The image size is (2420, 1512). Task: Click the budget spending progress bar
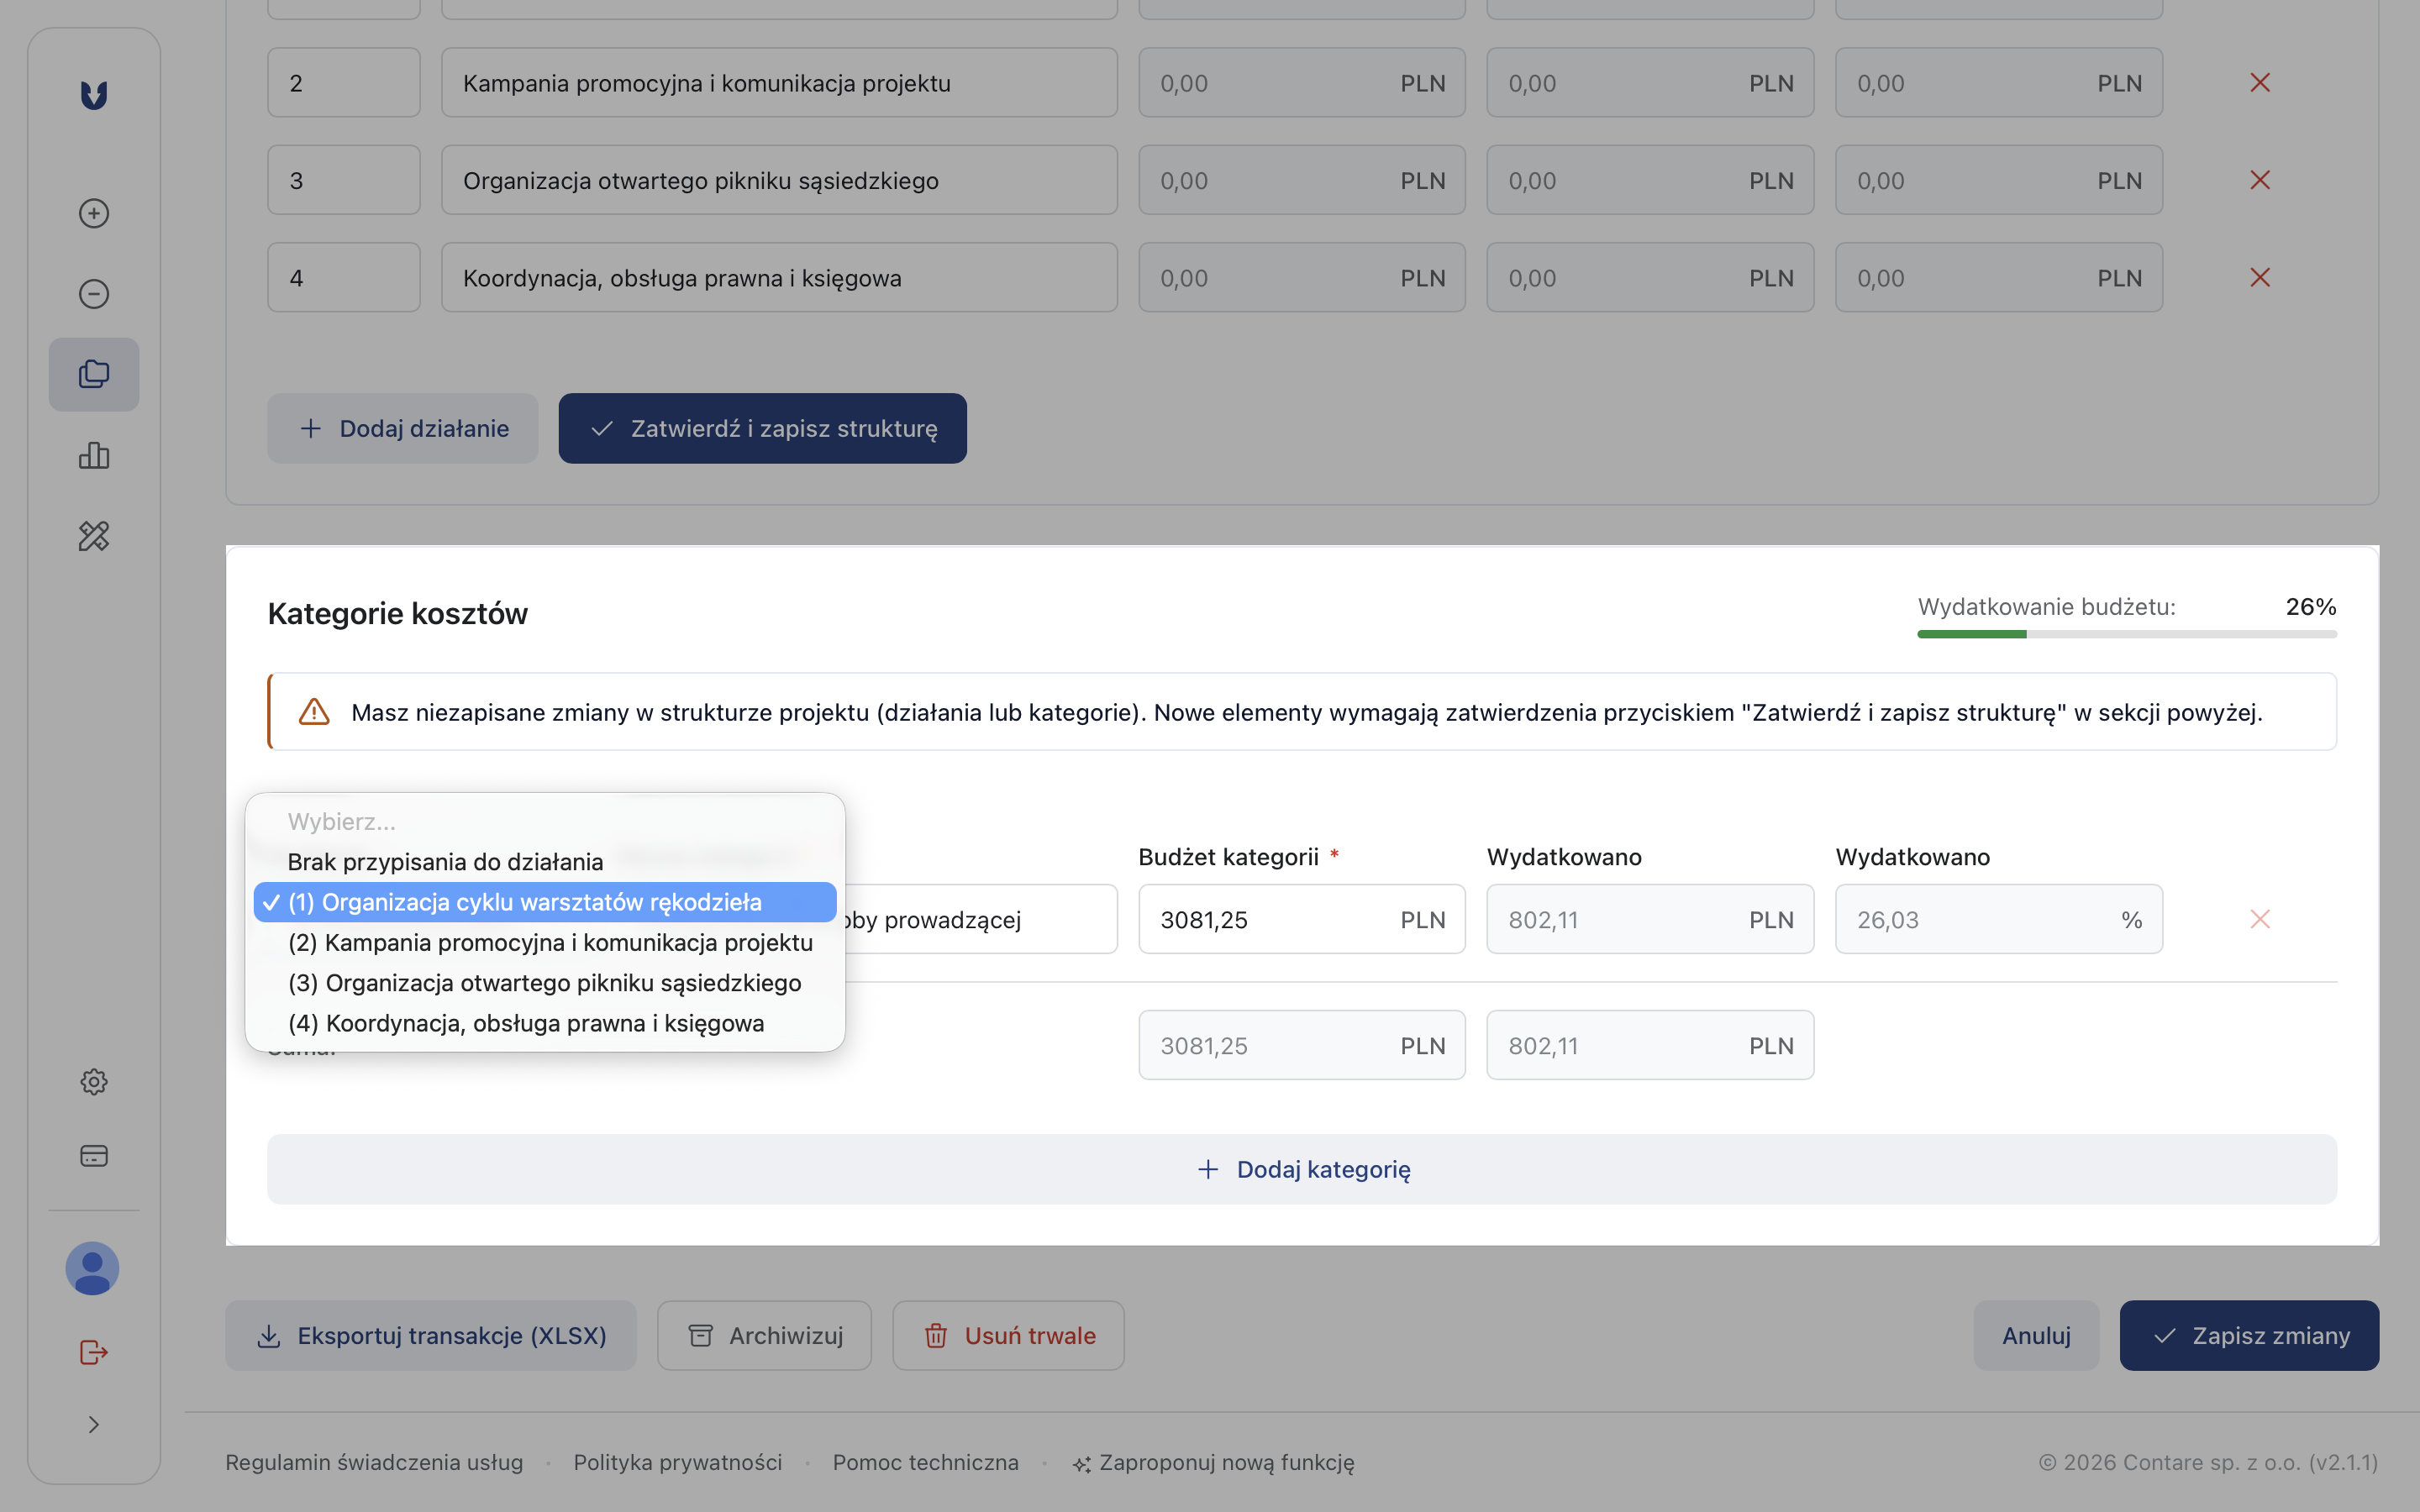tap(2126, 634)
